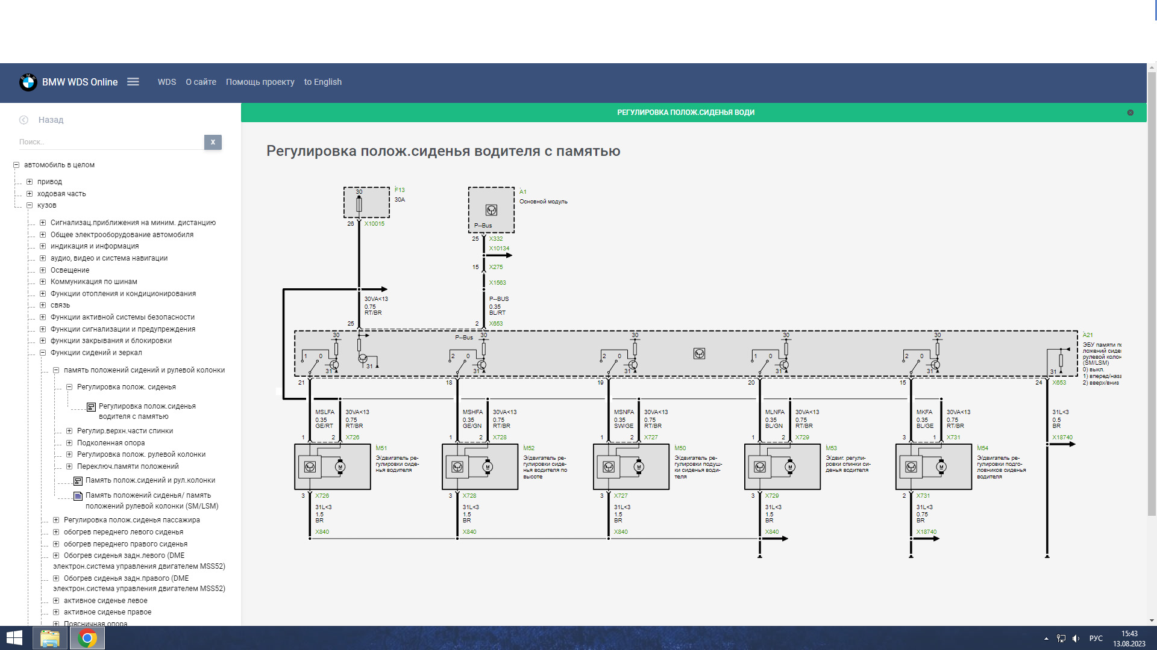Viewport: 1157px width, 650px height.
Task: Click the A1 main module component icon
Action: (491, 210)
